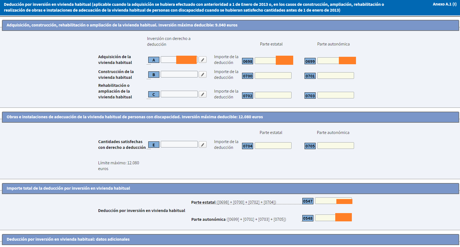Image resolution: width=460 pixels, height=247 pixels.
Task: Click the "Obras e instalaciones de adecuación" section header
Action: pyautogui.click(x=134, y=117)
